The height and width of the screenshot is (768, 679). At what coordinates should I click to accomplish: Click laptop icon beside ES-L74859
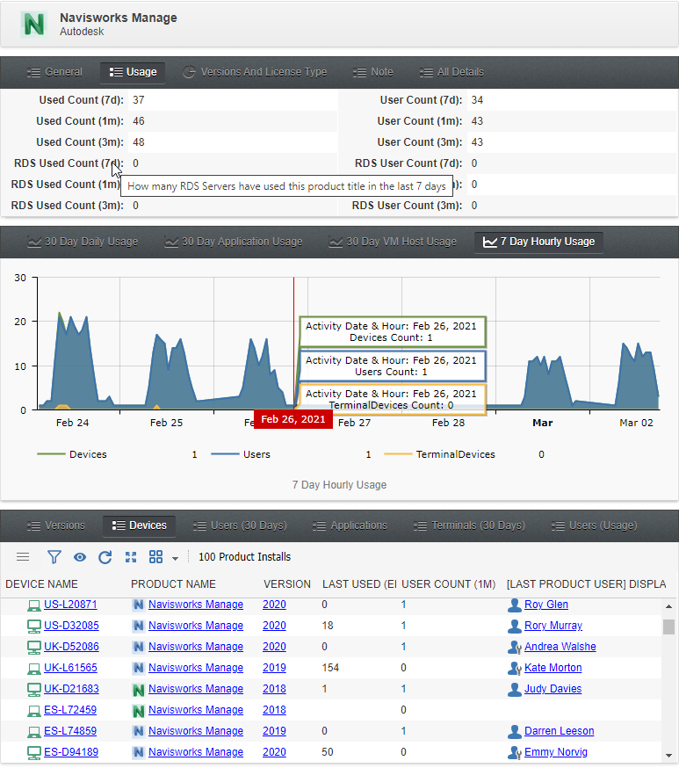[x=33, y=732]
